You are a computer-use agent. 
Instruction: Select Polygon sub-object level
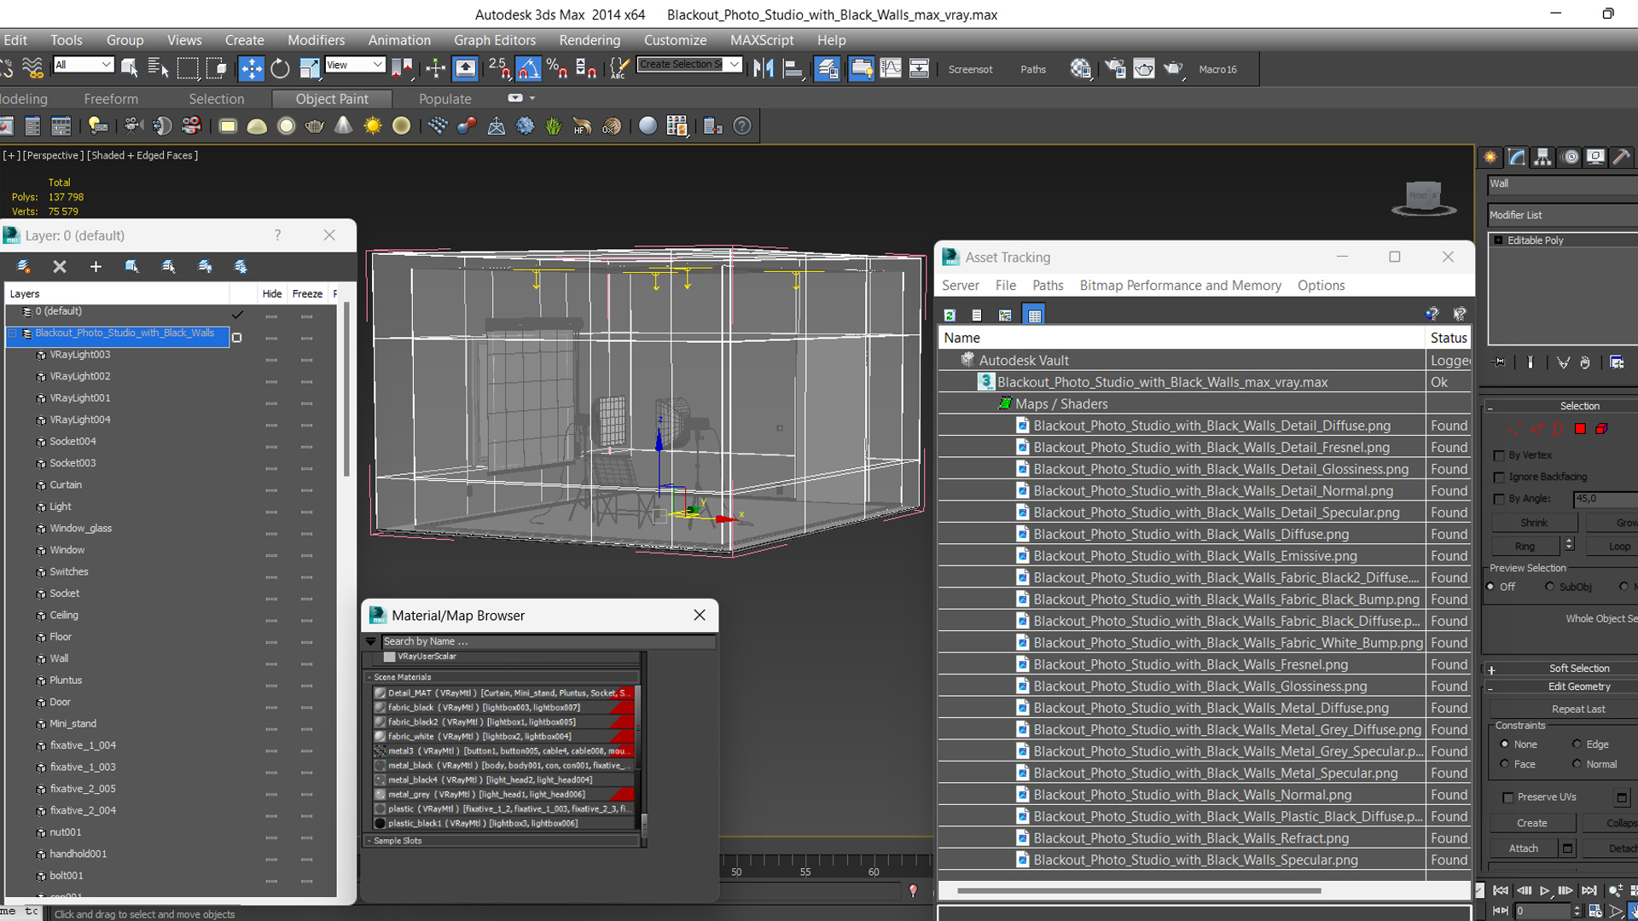(x=1580, y=429)
